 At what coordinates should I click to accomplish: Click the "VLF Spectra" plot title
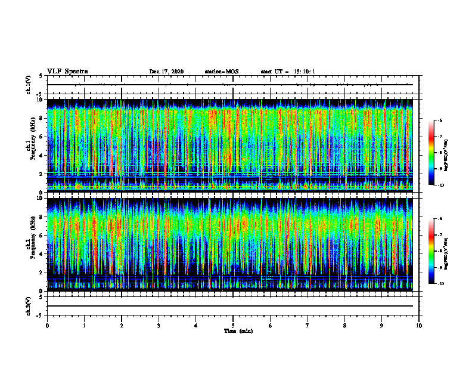(67, 72)
